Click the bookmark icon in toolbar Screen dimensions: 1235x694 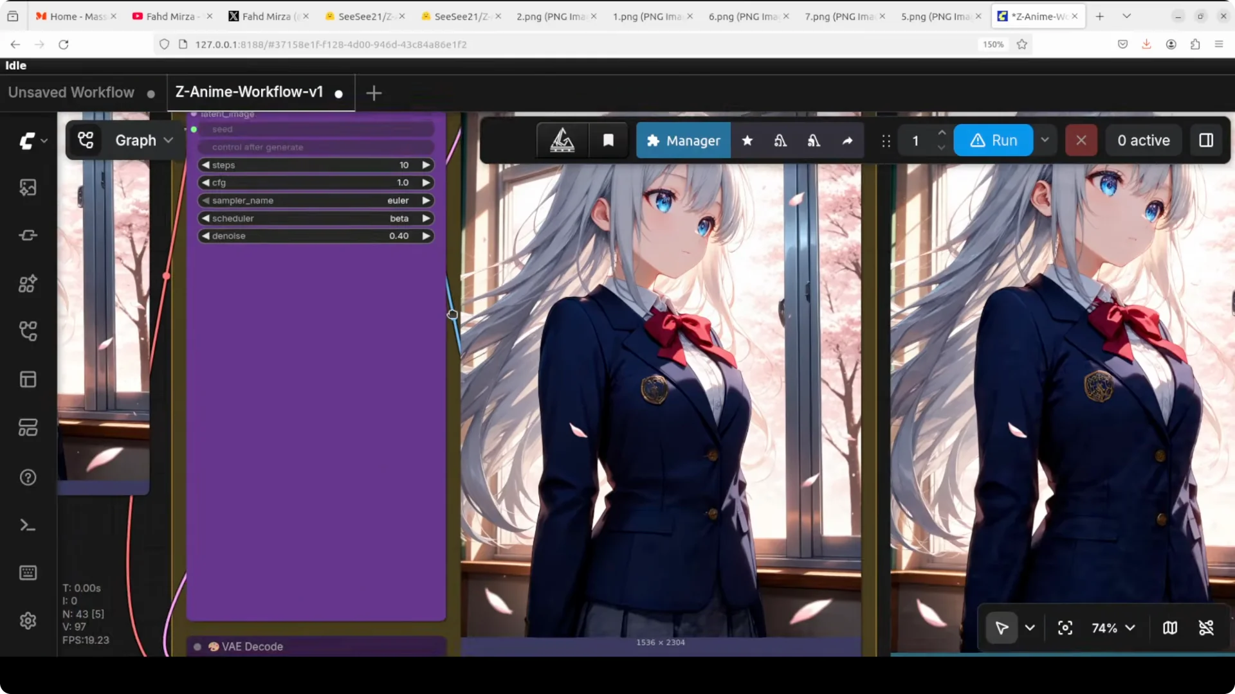(x=608, y=140)
